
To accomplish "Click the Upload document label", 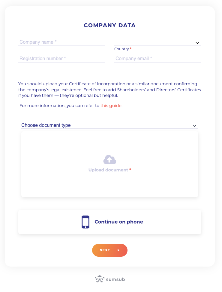I will (x=108, y=170).
